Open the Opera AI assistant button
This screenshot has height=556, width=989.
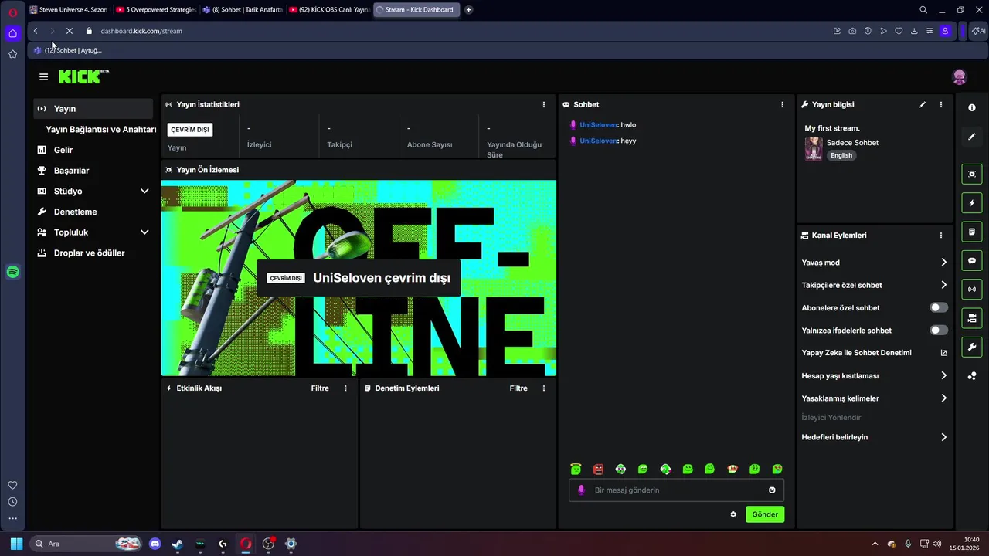[978, 31]
